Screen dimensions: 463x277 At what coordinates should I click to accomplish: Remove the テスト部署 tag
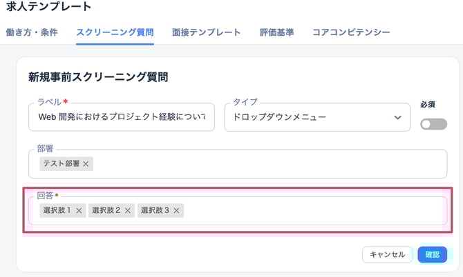click(x=86, y=164)
